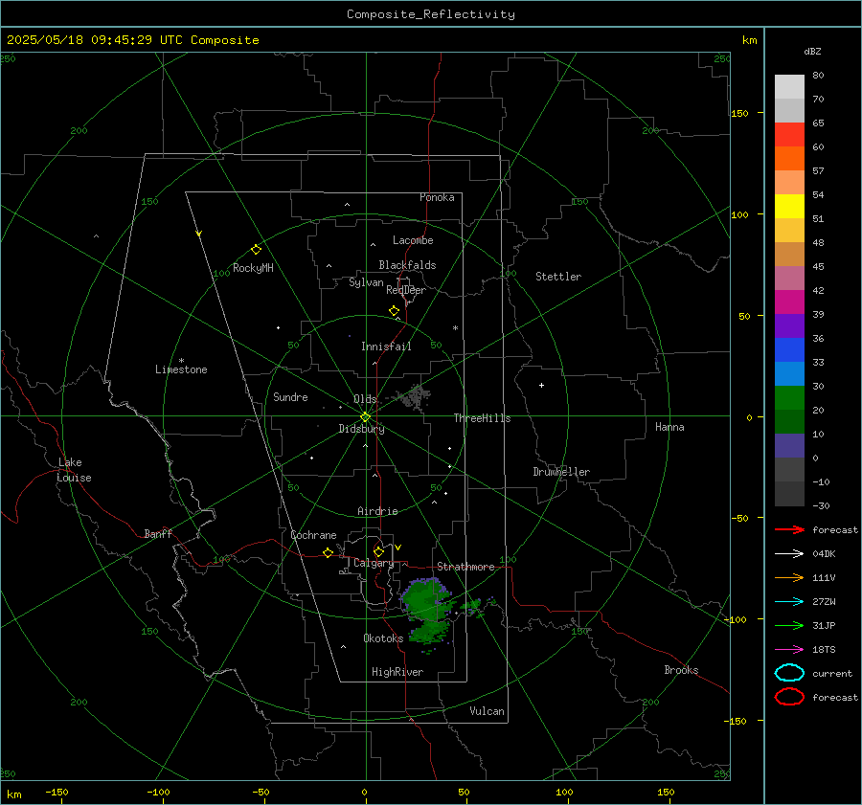Click the white plus marker west of Hanna
The height and width of the screenshot is (805, 862).
point(541,385)
